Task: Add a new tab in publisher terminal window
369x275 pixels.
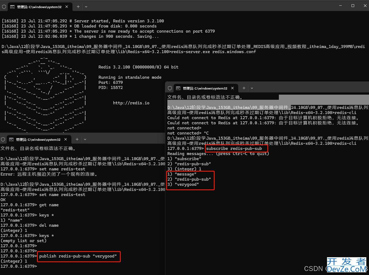Action: click(77, 139)
